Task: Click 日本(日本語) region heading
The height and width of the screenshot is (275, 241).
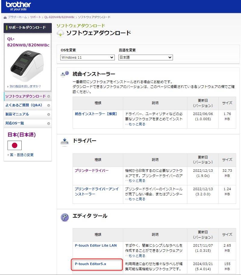Action: (22, 135)
